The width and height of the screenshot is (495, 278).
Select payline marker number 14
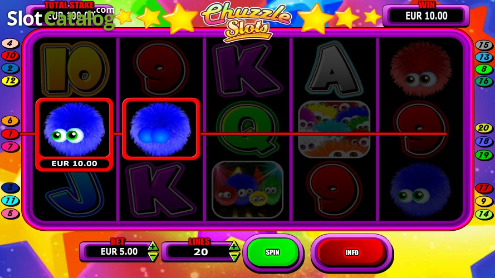pos(484,214)
